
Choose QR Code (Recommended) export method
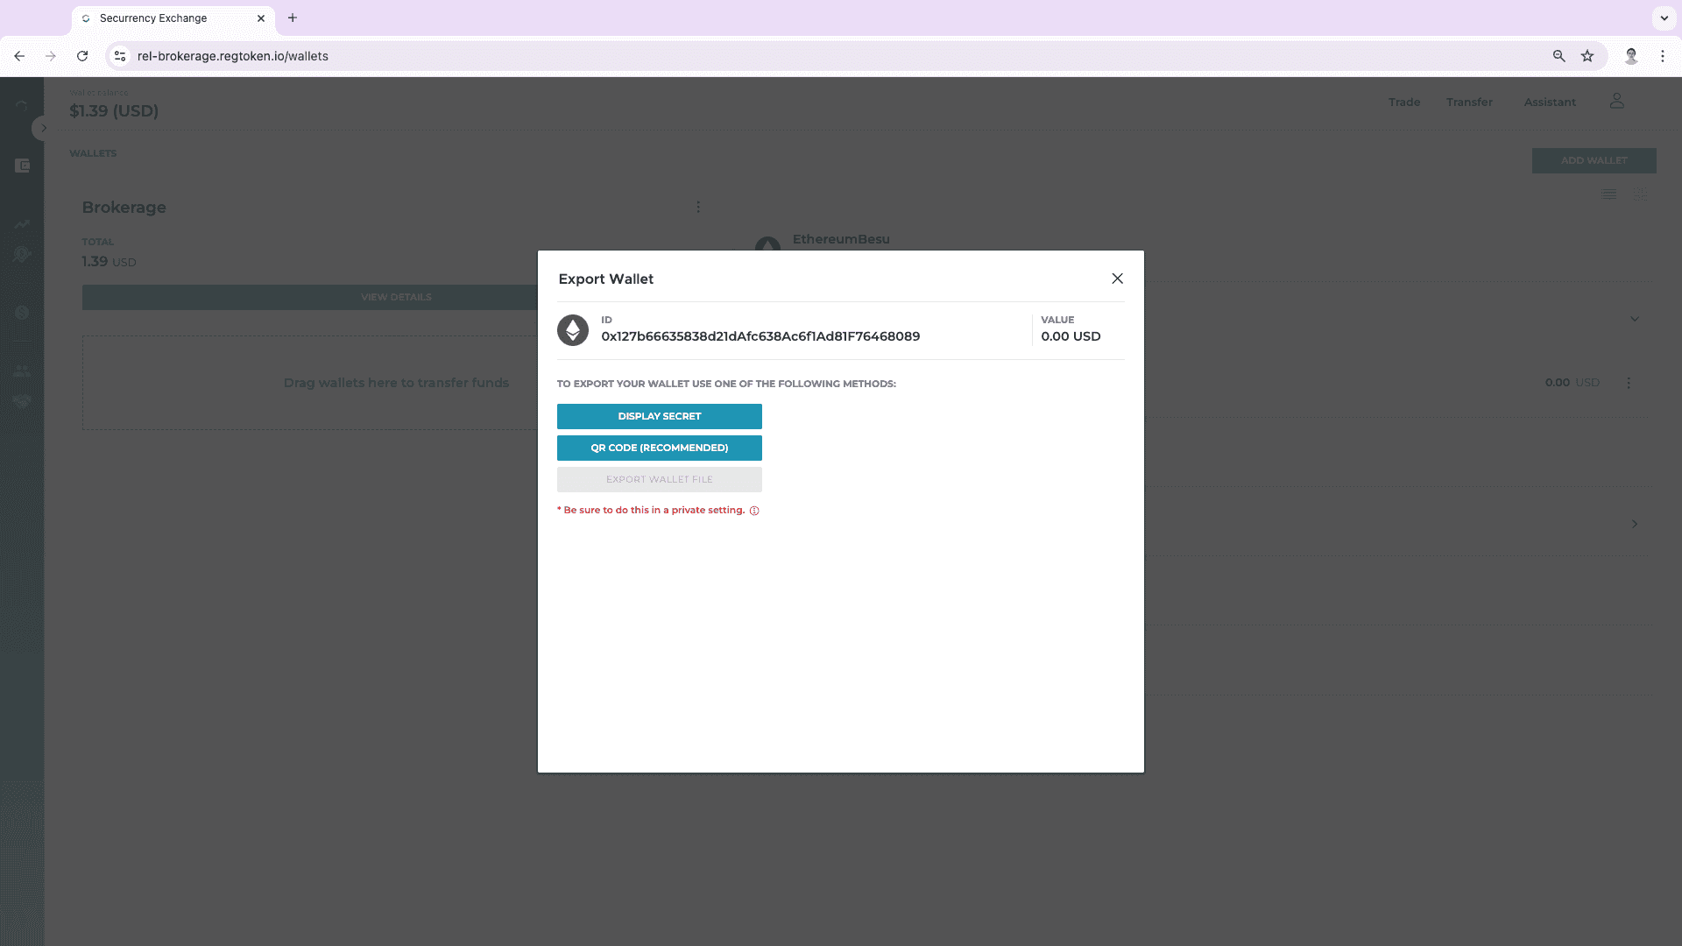click(x=659, y=448)
